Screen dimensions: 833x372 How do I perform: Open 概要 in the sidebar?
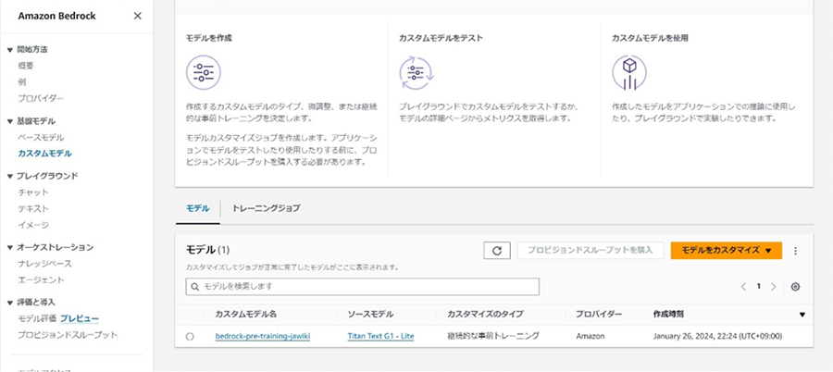[26, 66]
